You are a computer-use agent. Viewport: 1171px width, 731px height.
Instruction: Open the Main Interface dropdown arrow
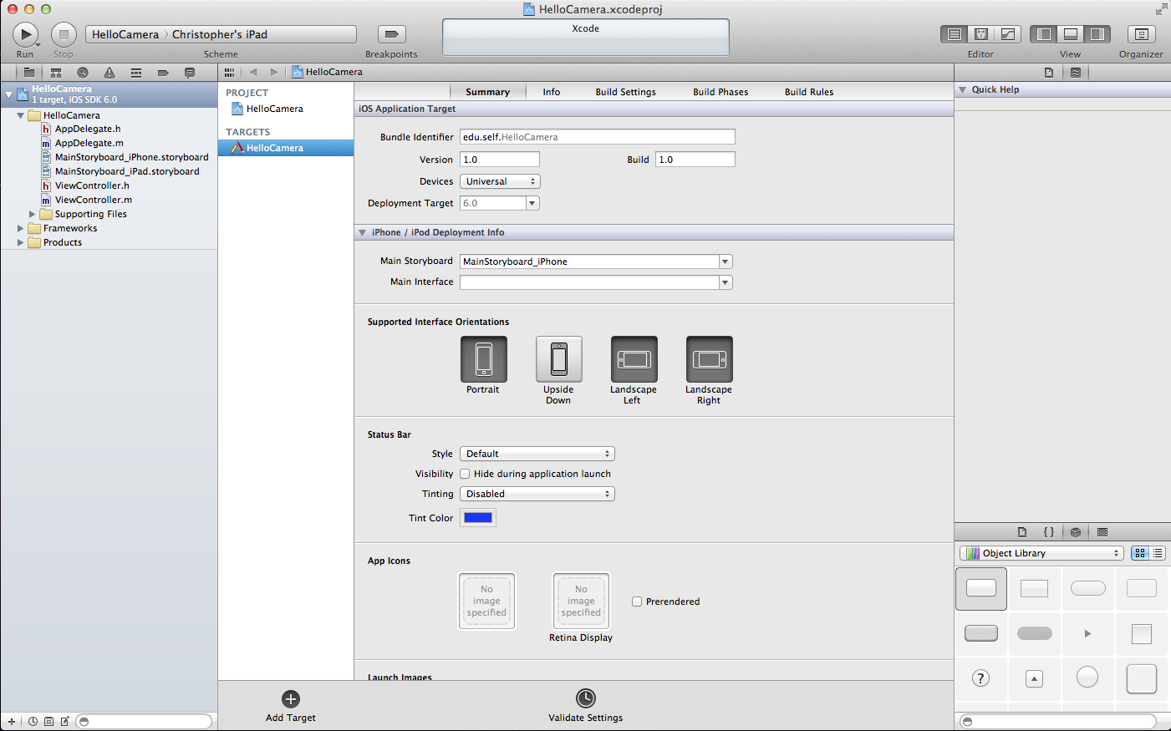(x=726, y=282)
